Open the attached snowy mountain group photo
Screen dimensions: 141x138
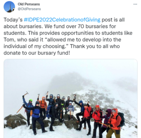coord(71,99)
